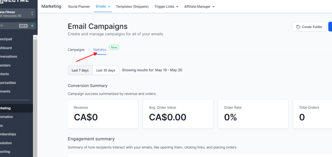332x157 pixels.
Task: Open Conversations in the sidebar
Action: click(8, 57)
